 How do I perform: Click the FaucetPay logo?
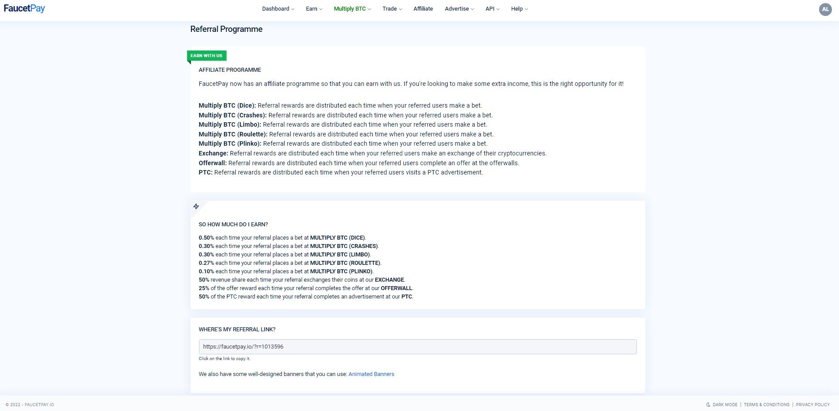pos(24,8)
